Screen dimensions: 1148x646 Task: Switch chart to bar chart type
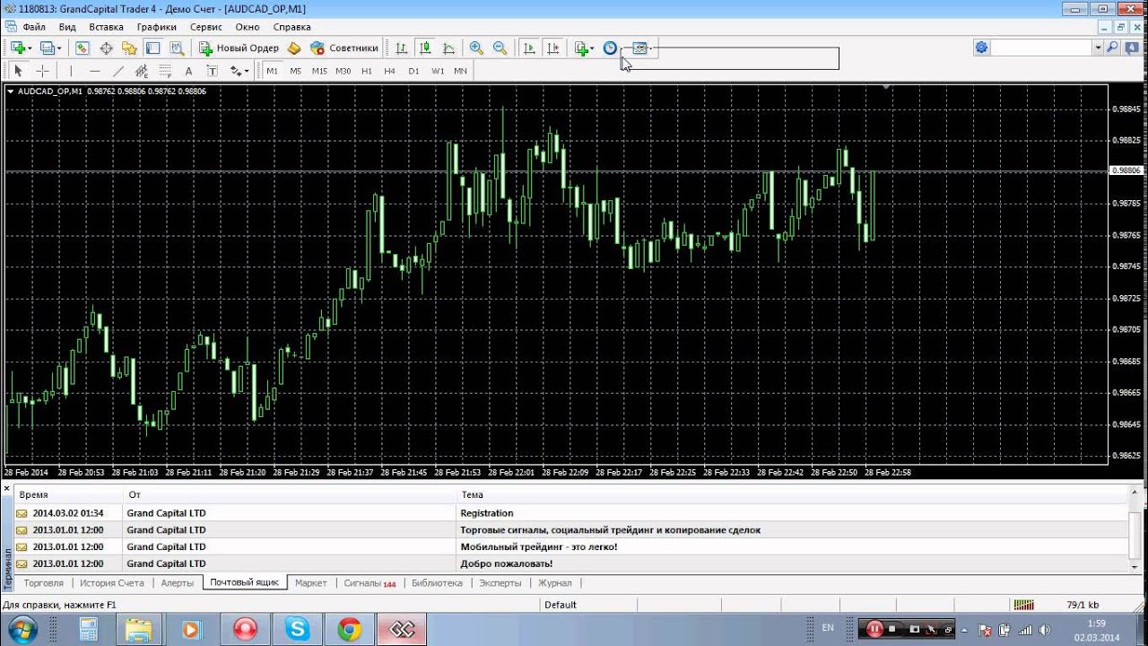coord(401,48)
